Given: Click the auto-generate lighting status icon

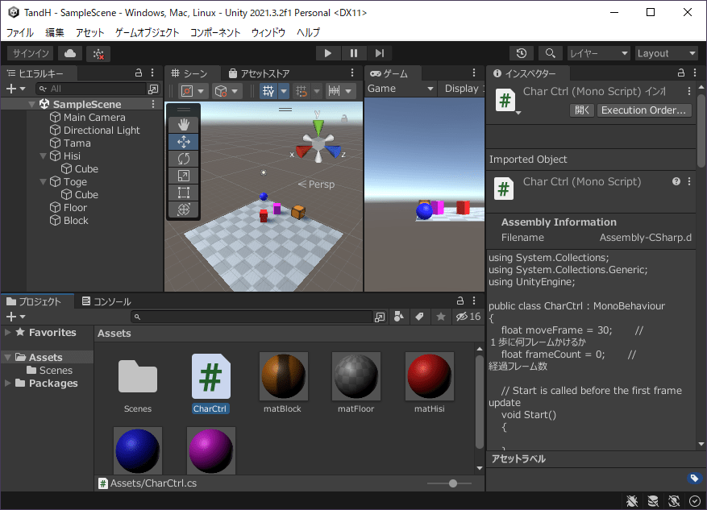Looking at the screenshot, I should point(674,501).
